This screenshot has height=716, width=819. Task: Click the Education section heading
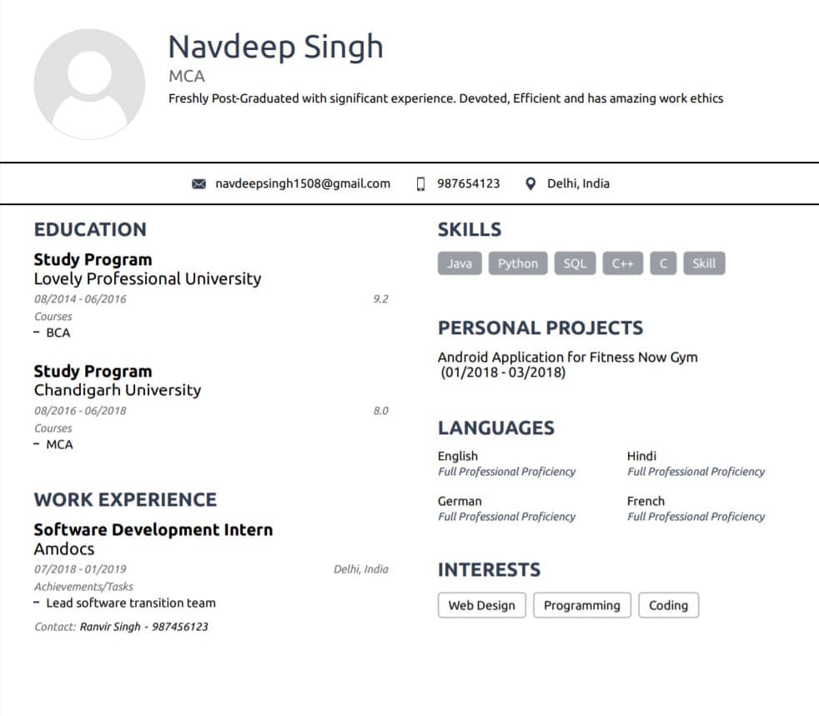click(x=90, y=230)
